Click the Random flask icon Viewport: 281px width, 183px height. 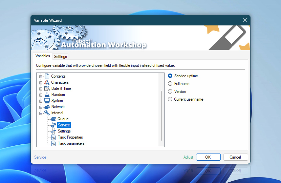pyautogui.click(x=47, y=95)
